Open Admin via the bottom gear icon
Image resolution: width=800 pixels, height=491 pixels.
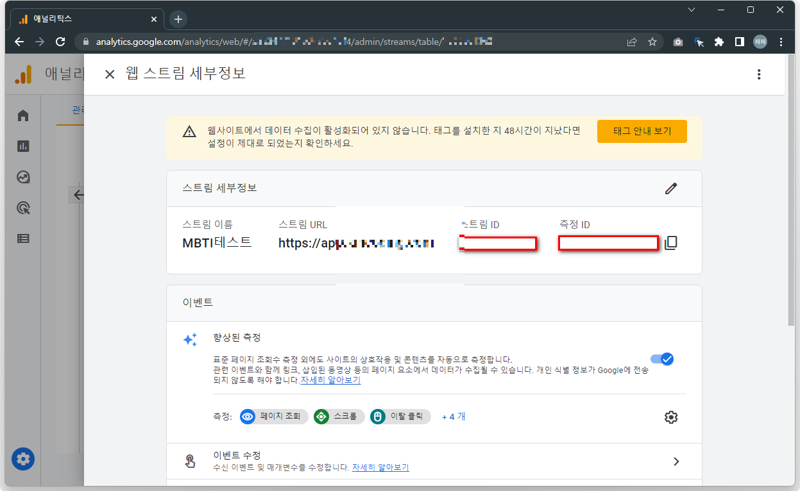tap(23, 459)
